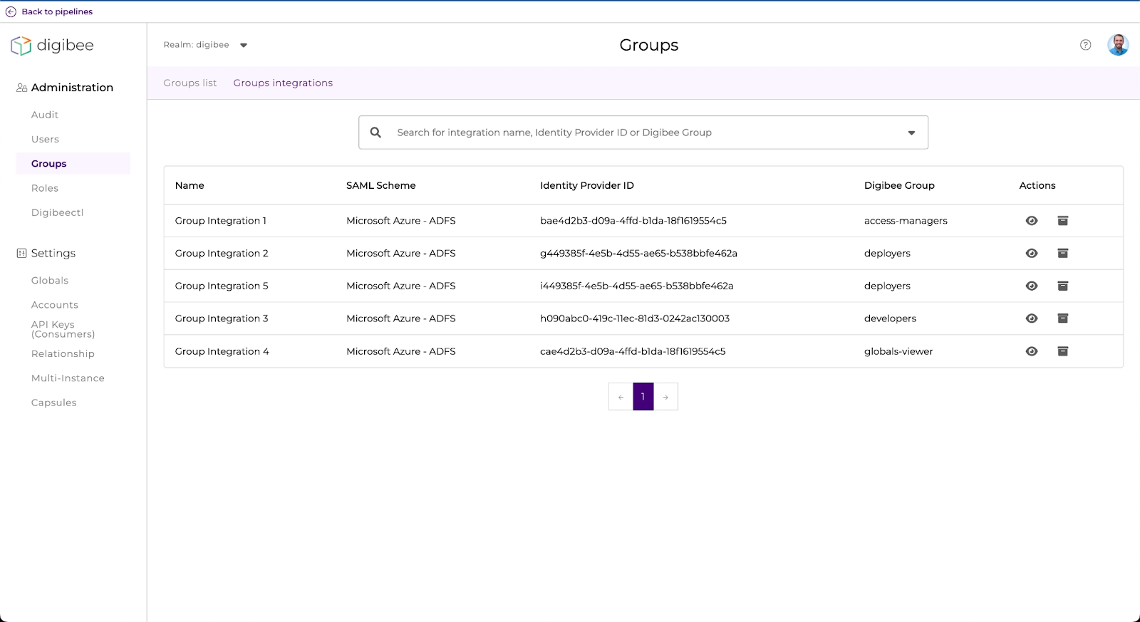Go to next page with right arrow
Viewport: 1140px width, 622px height.
665,397
